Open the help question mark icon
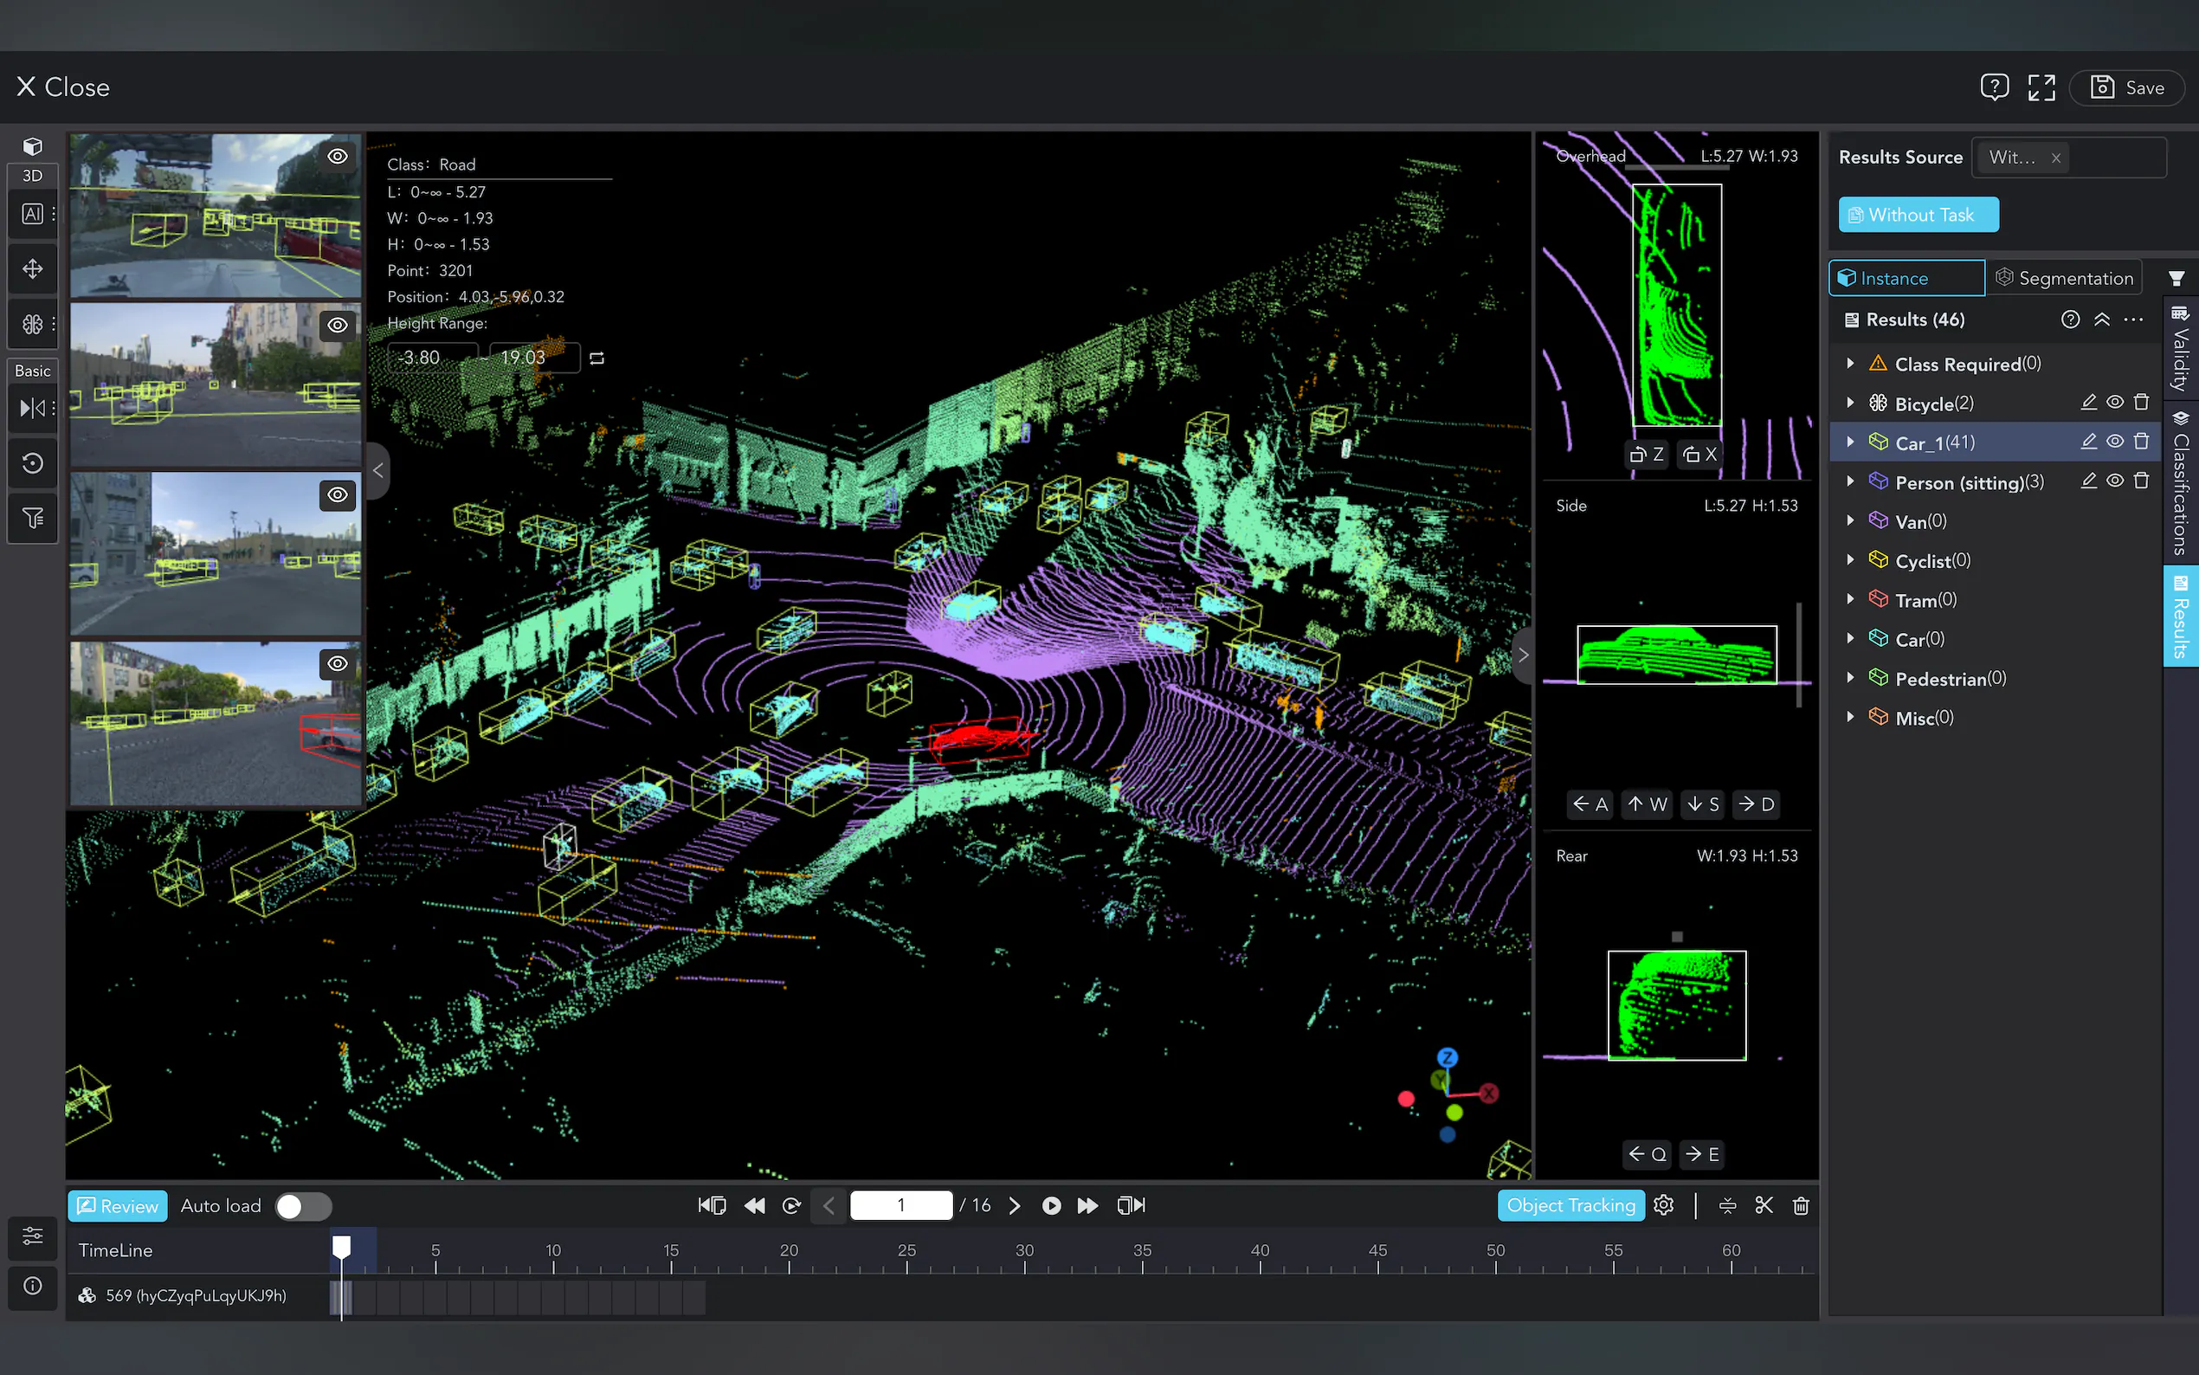This screenshot has height=1375, width=2199. pos(1994,87)
